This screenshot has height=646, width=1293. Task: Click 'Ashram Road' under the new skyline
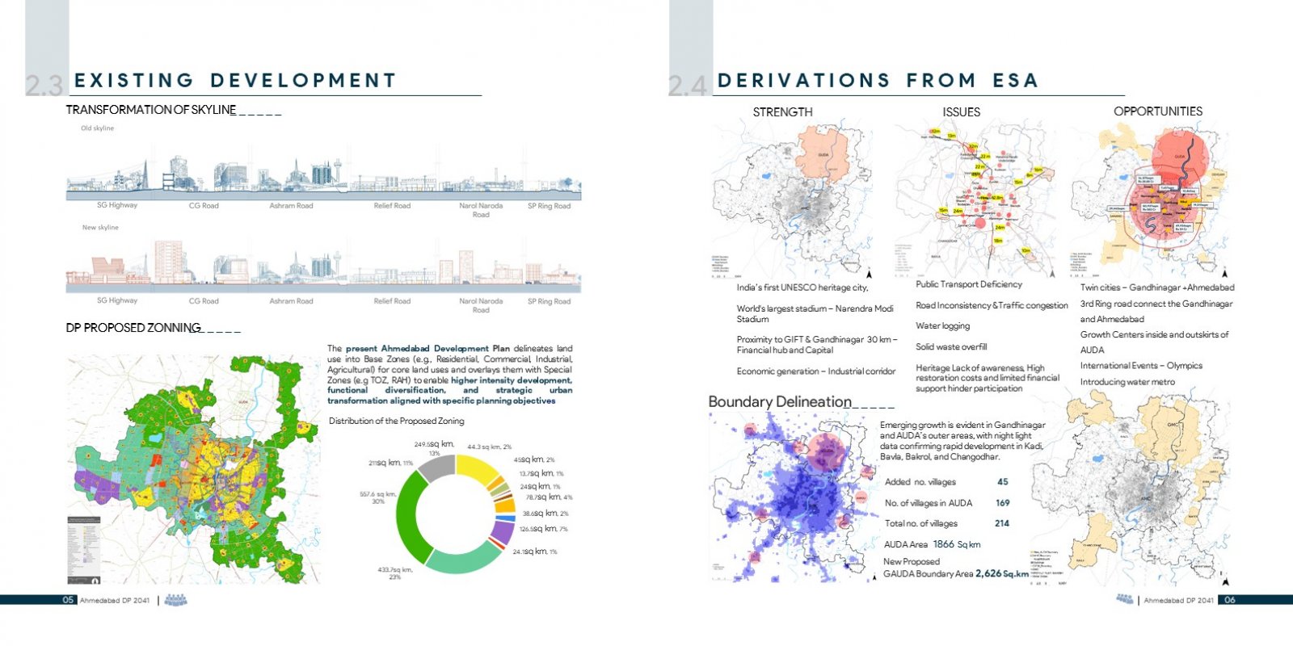[x=291, y=301]
